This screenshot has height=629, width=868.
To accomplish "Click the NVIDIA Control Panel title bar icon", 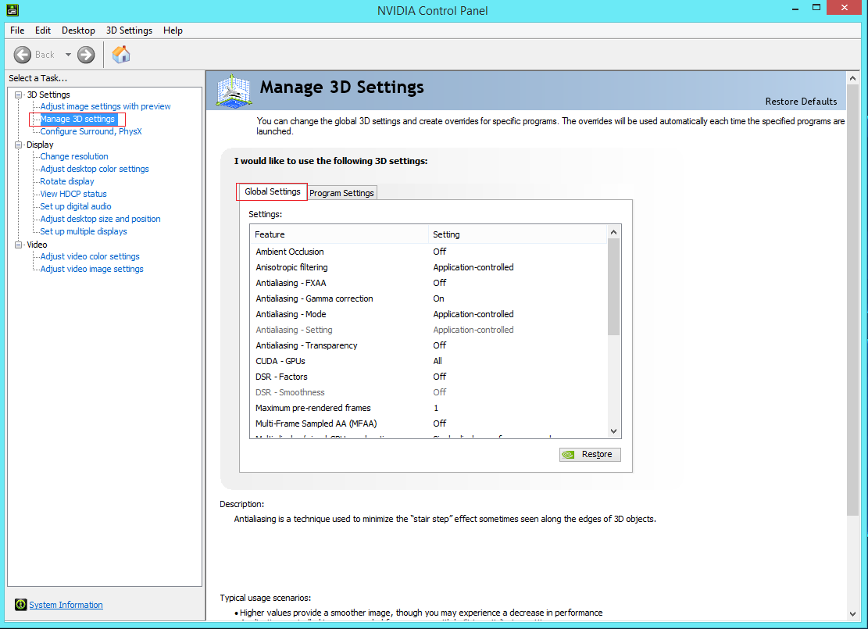I will click(13, 10).
